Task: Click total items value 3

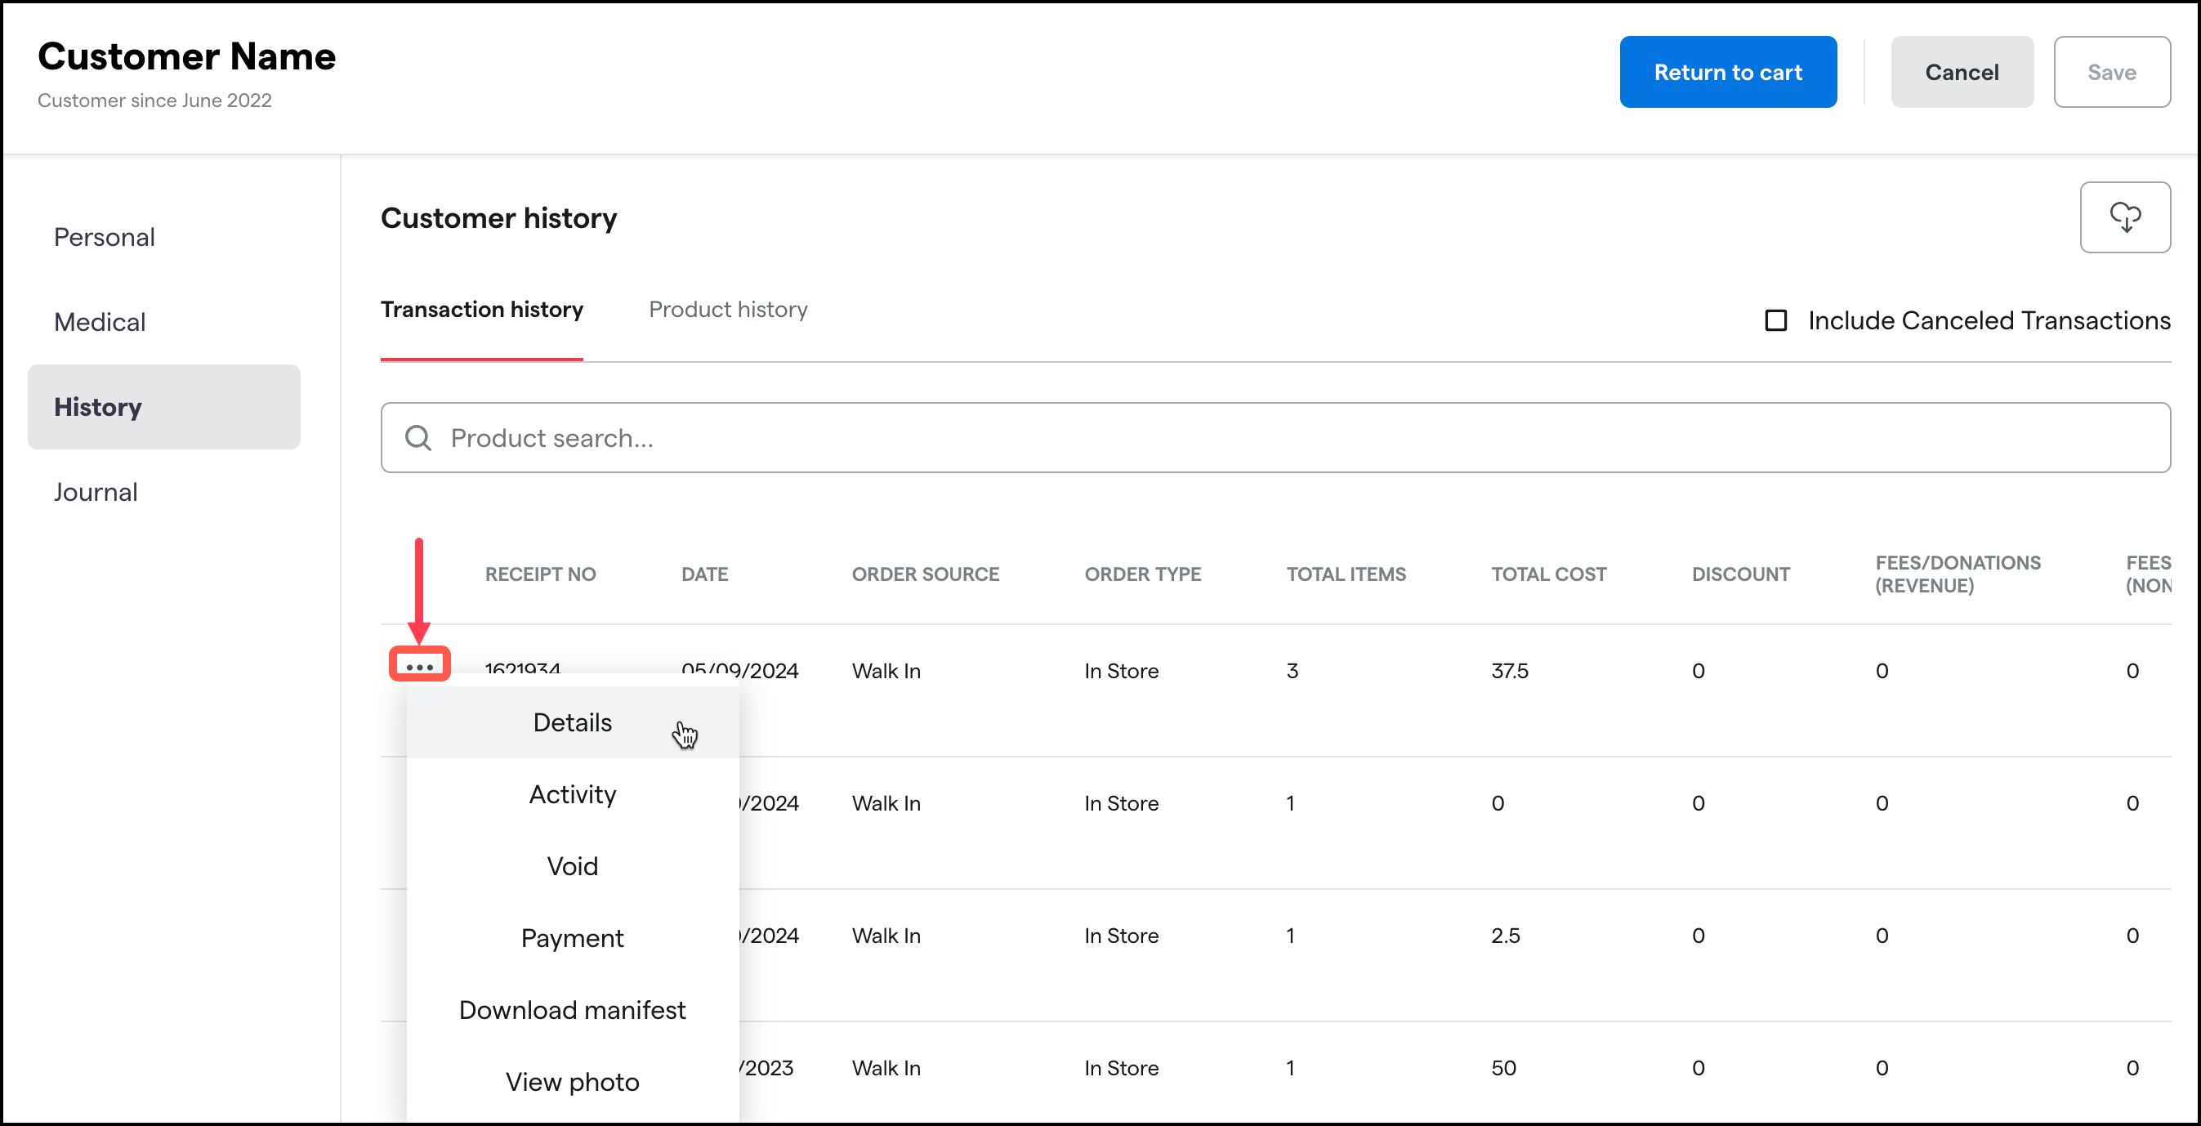Action: click(1292, 671)
